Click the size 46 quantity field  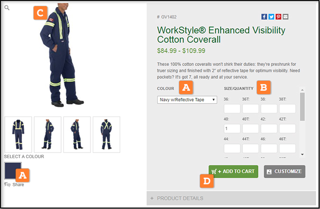(x=269, y=149)
